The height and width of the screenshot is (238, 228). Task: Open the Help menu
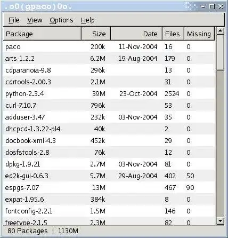88,20
